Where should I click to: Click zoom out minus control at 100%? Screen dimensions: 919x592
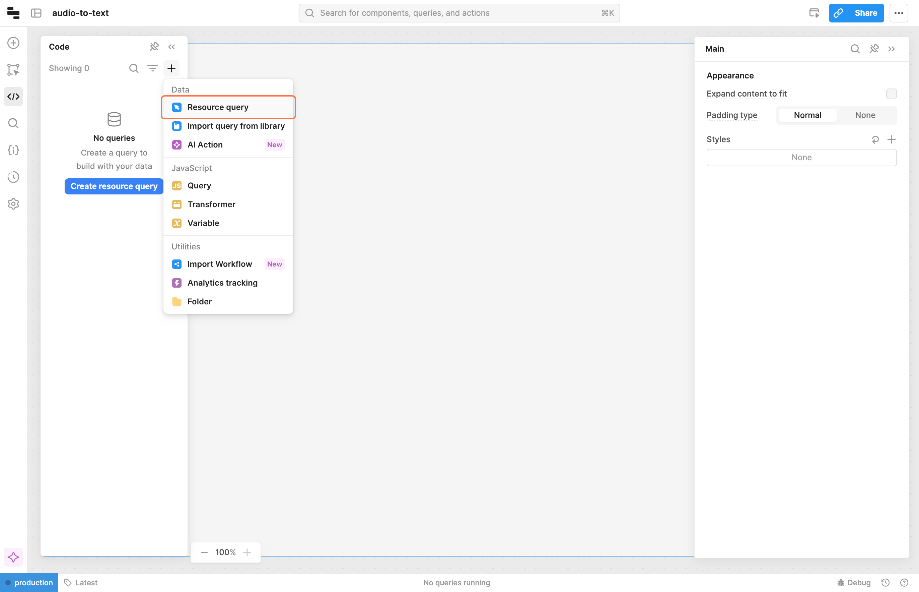[x=204, y=552]
